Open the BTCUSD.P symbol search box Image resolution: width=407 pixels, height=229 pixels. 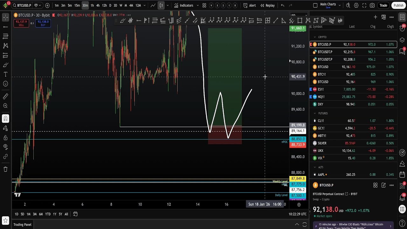(22, 5)
